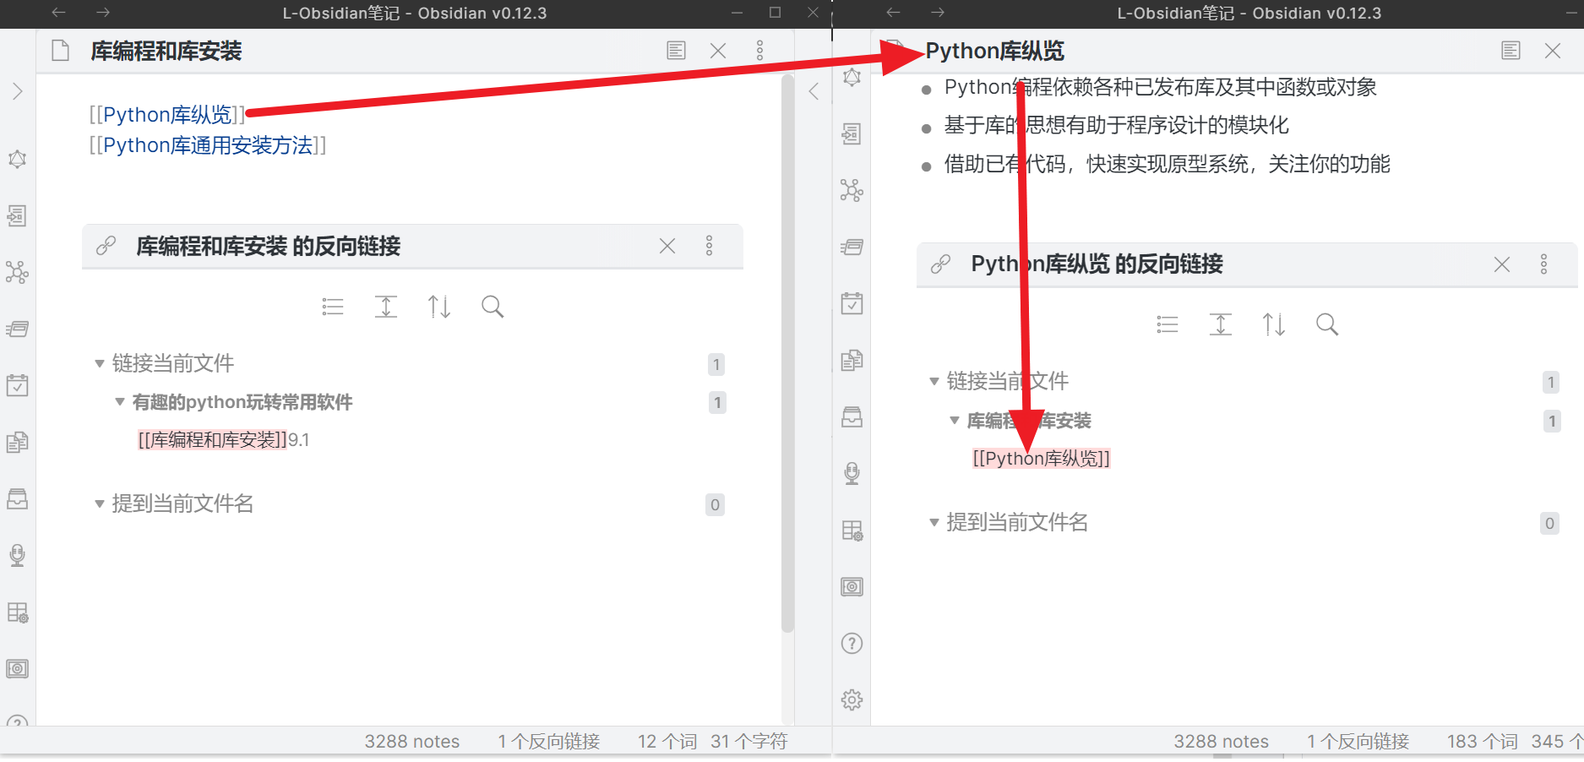Click the highlighted [[Python库纵览]] backlink result
1584x762 pixels.
pos(1041,458)
